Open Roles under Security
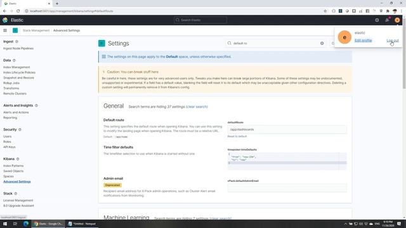 7,142
